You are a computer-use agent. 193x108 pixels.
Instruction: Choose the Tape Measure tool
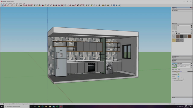point(35,5)
